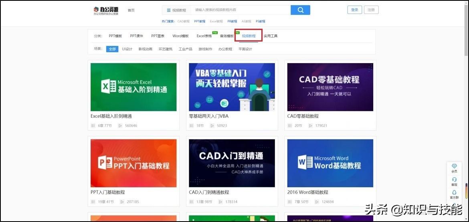This screenshot has height=222, width=469.
Task: Click the title PPT入门基础教程 below thumbnail
Action: click(x=108, y=192)
